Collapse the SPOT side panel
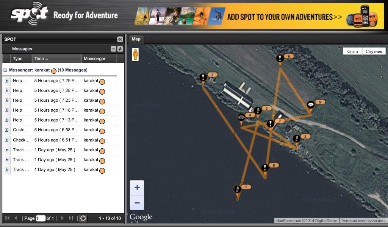This screenshot has height=227, width=388. pyautogui.click(x=120, y=39)
